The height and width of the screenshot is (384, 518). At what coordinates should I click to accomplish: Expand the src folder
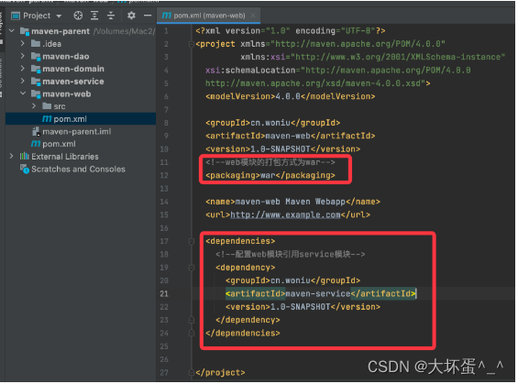pos(34,106)
